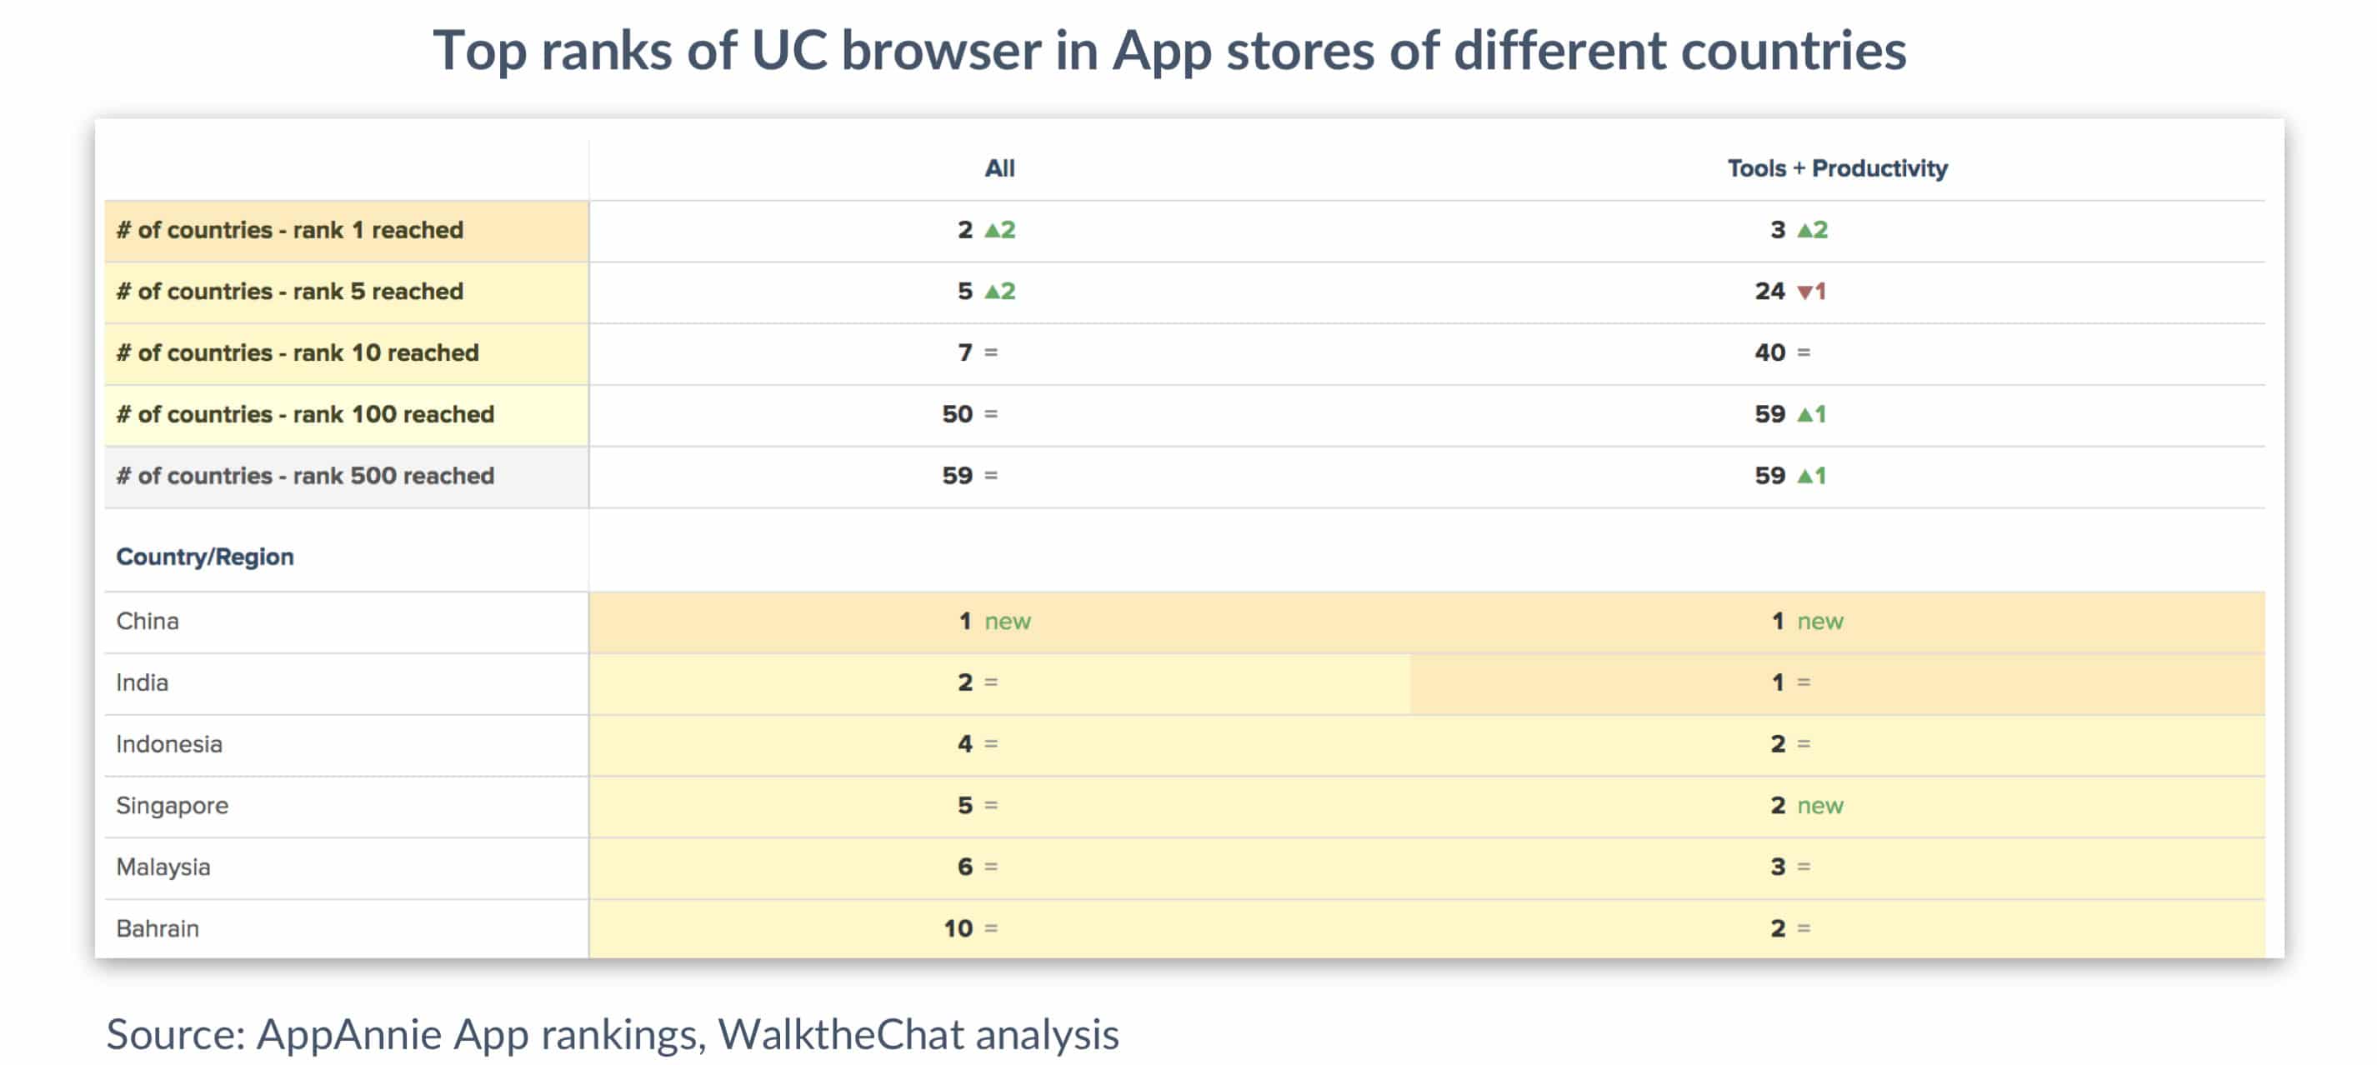The height and width of the screenshot is (1065, 2377).
Task: Click green up arrow in rank 5 All
Action: click(x=992, y=292)
